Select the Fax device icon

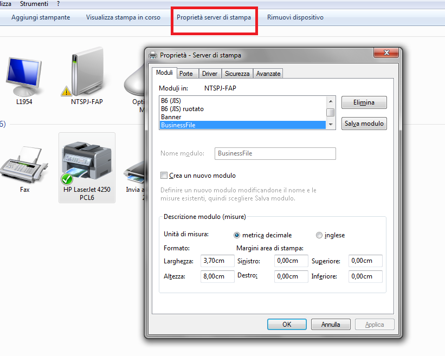24,165
